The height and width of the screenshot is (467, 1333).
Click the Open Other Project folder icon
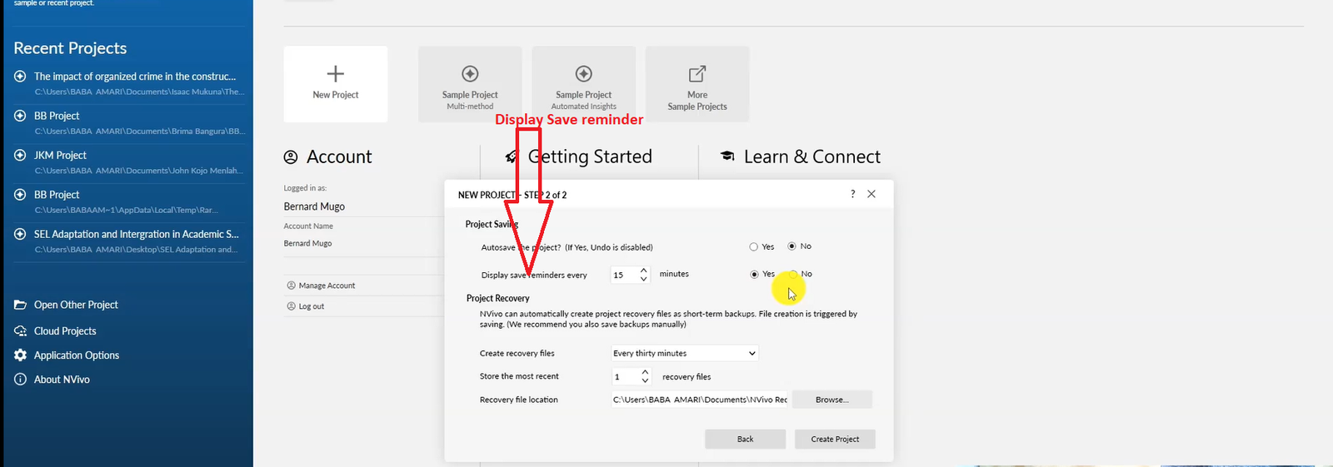coord(21,305)
